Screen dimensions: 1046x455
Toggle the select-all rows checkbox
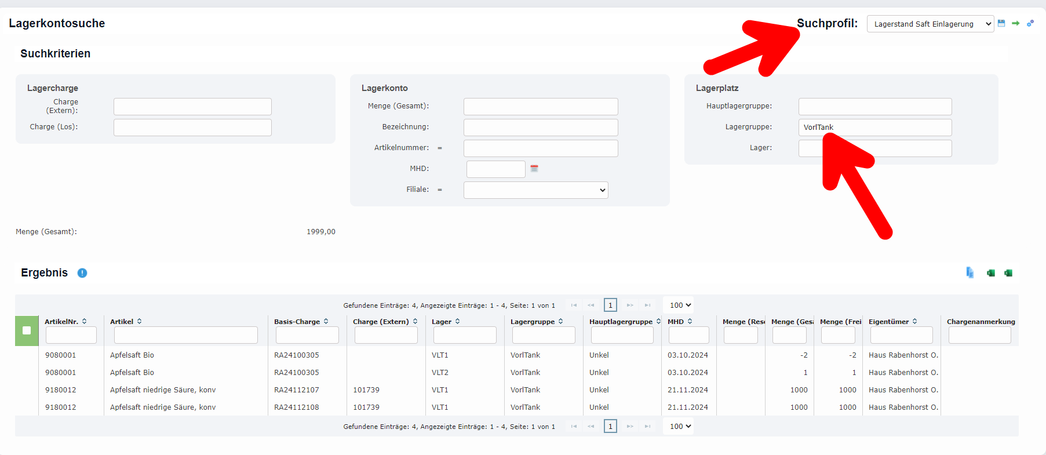(27, 330)
